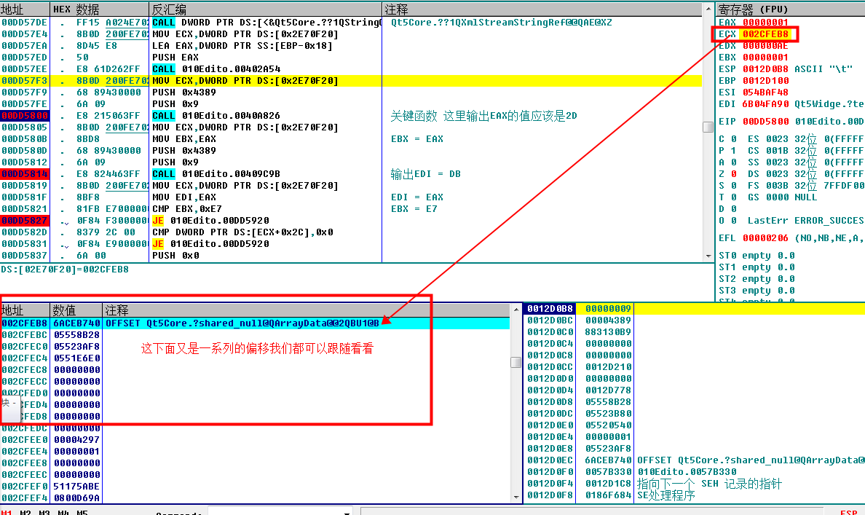Select breakpoint address 00DD5814
The image size is (865, 515).
coord(25,174)
